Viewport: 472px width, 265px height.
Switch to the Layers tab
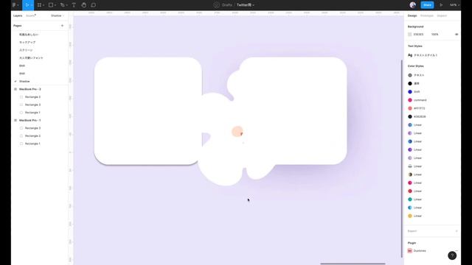18,15
